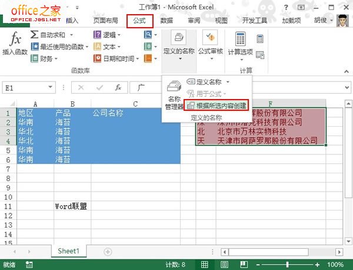
Task: Expand the 定义名称 dropdown arrow
Action: point(228,82)
